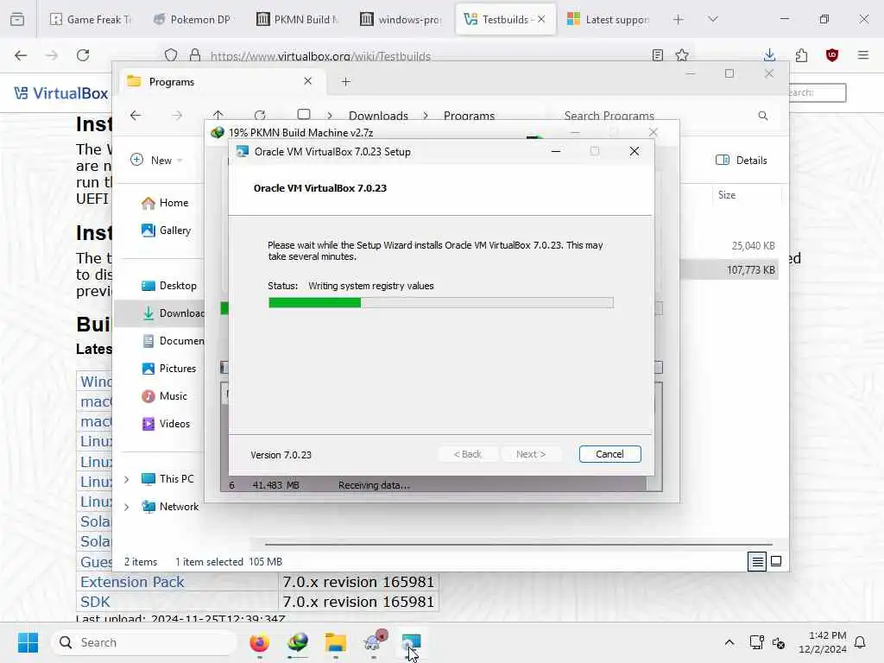The width and height of the screenshot is (884, 663).
Task: Open Gallery in Explorer sidebar
Action: click(167, 230)
